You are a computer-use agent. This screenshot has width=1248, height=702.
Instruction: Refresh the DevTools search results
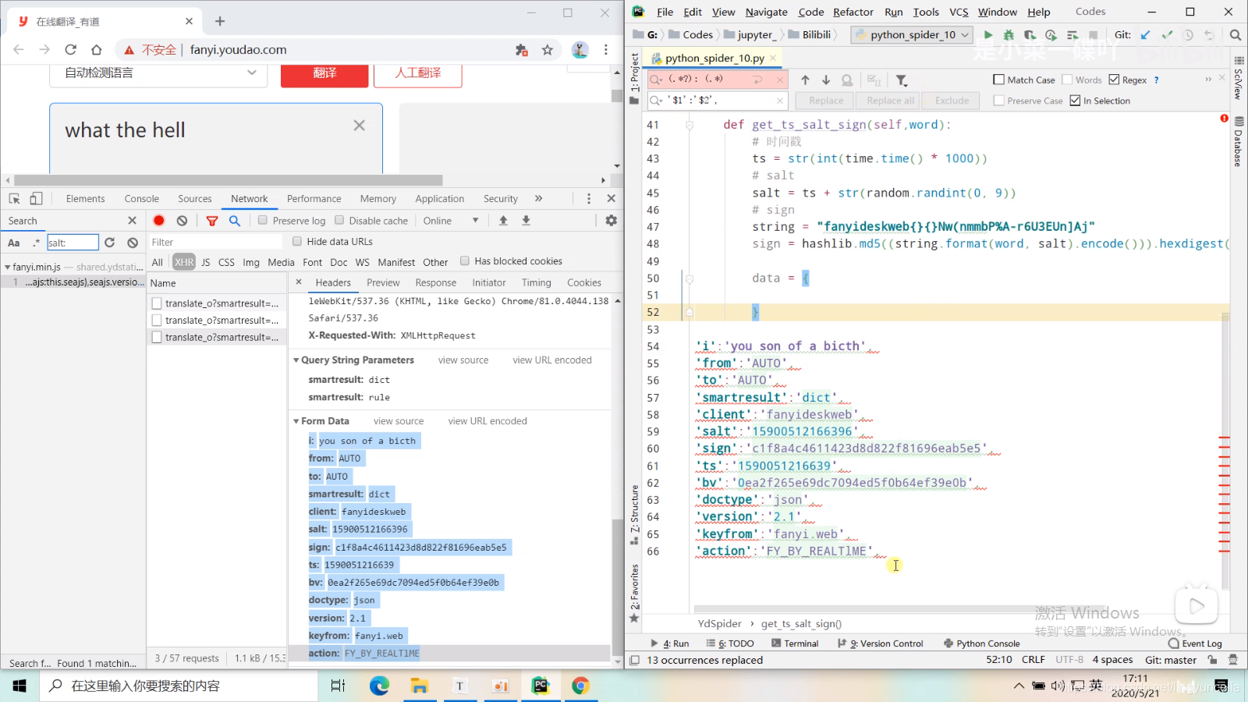pyautogui.click(x=109, y=243)
